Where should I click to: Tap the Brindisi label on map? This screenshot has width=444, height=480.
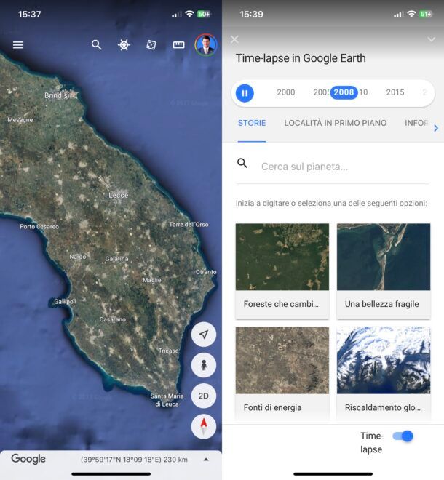[57, 95]
